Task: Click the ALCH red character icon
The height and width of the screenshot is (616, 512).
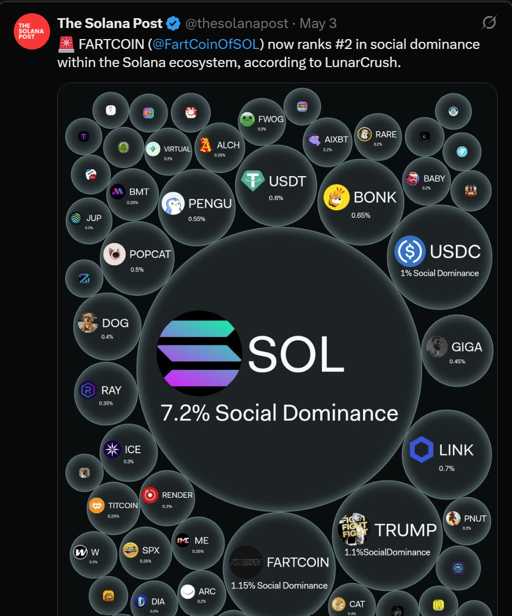Action: [205, 145]
